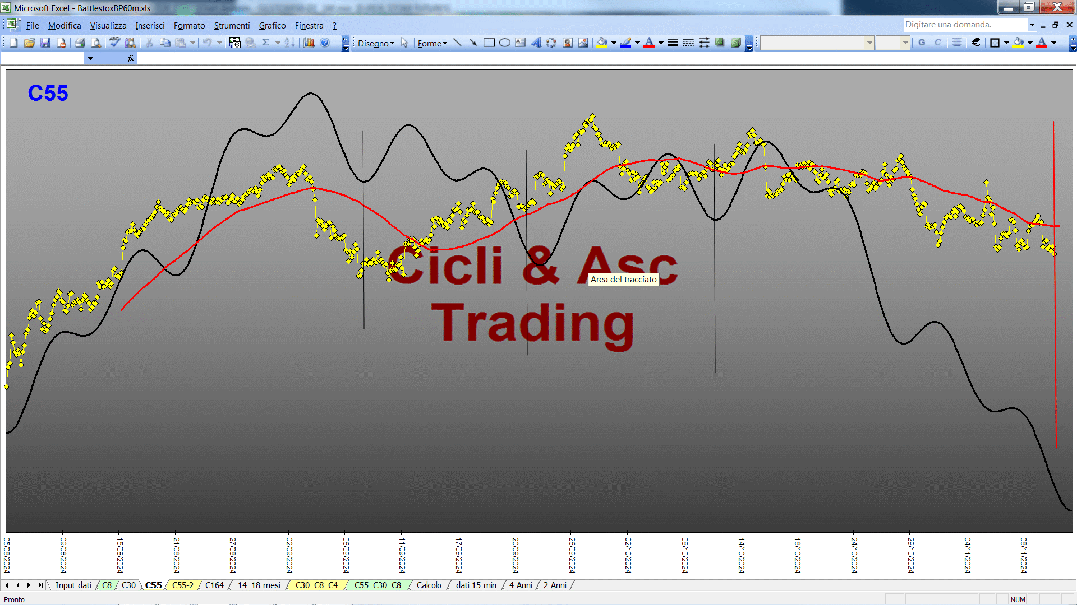Switch to the Input dati sheet tab
This screenshot has width=1077, height=605.
(73, 585)
